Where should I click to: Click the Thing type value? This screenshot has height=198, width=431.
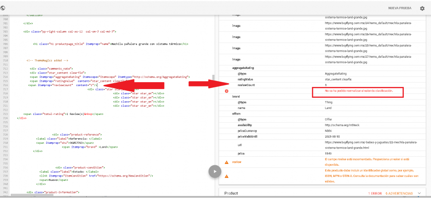[328, 102]
